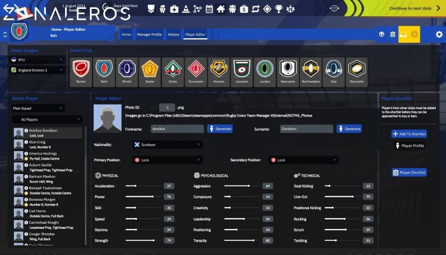This screenshot has height=255, width=446.
Task: Switch to the Player Editor tab
Action: (195, 34)
